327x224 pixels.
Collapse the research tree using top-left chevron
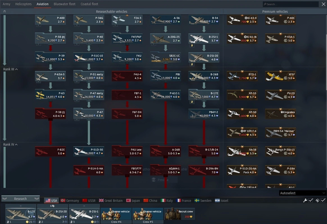[x=4, y=11]
